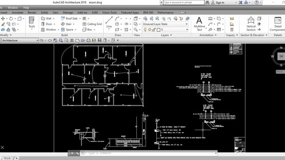
Task: Toggle layer lock padlock icon
Action: click(154, 30)
